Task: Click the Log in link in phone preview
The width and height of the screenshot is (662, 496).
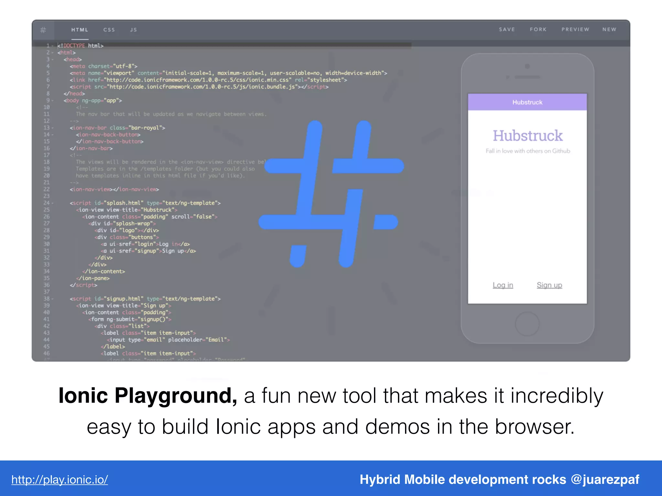Action: tap(503, 285)
